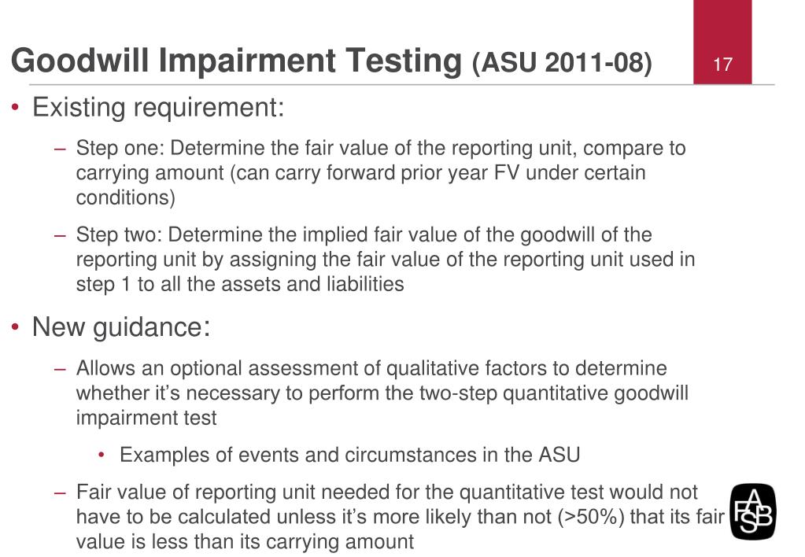Screen dimensions: 805x557
Task: Click the horizontal line under the title
Action: click(402, 84)
